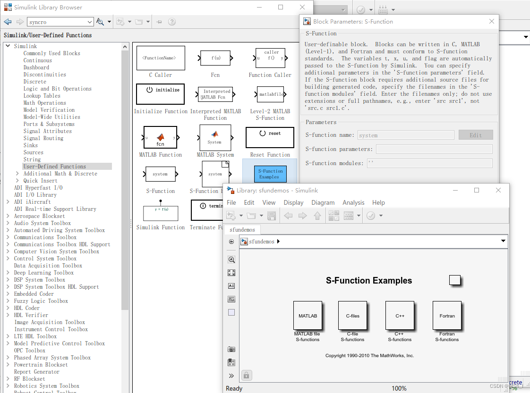Viewport: 530px width, 393px height.
Task: Click the library lock icon
Action: [x=247, y=375]
